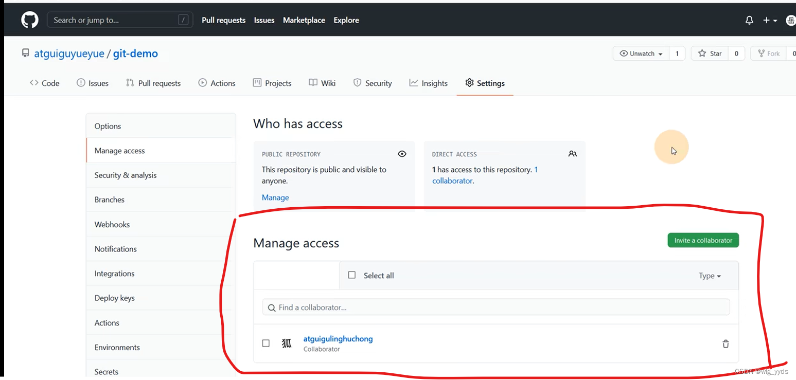The width and height of the screenshot is (796, 380).
Task: Open the Projects tab
Action: point(272,83)
